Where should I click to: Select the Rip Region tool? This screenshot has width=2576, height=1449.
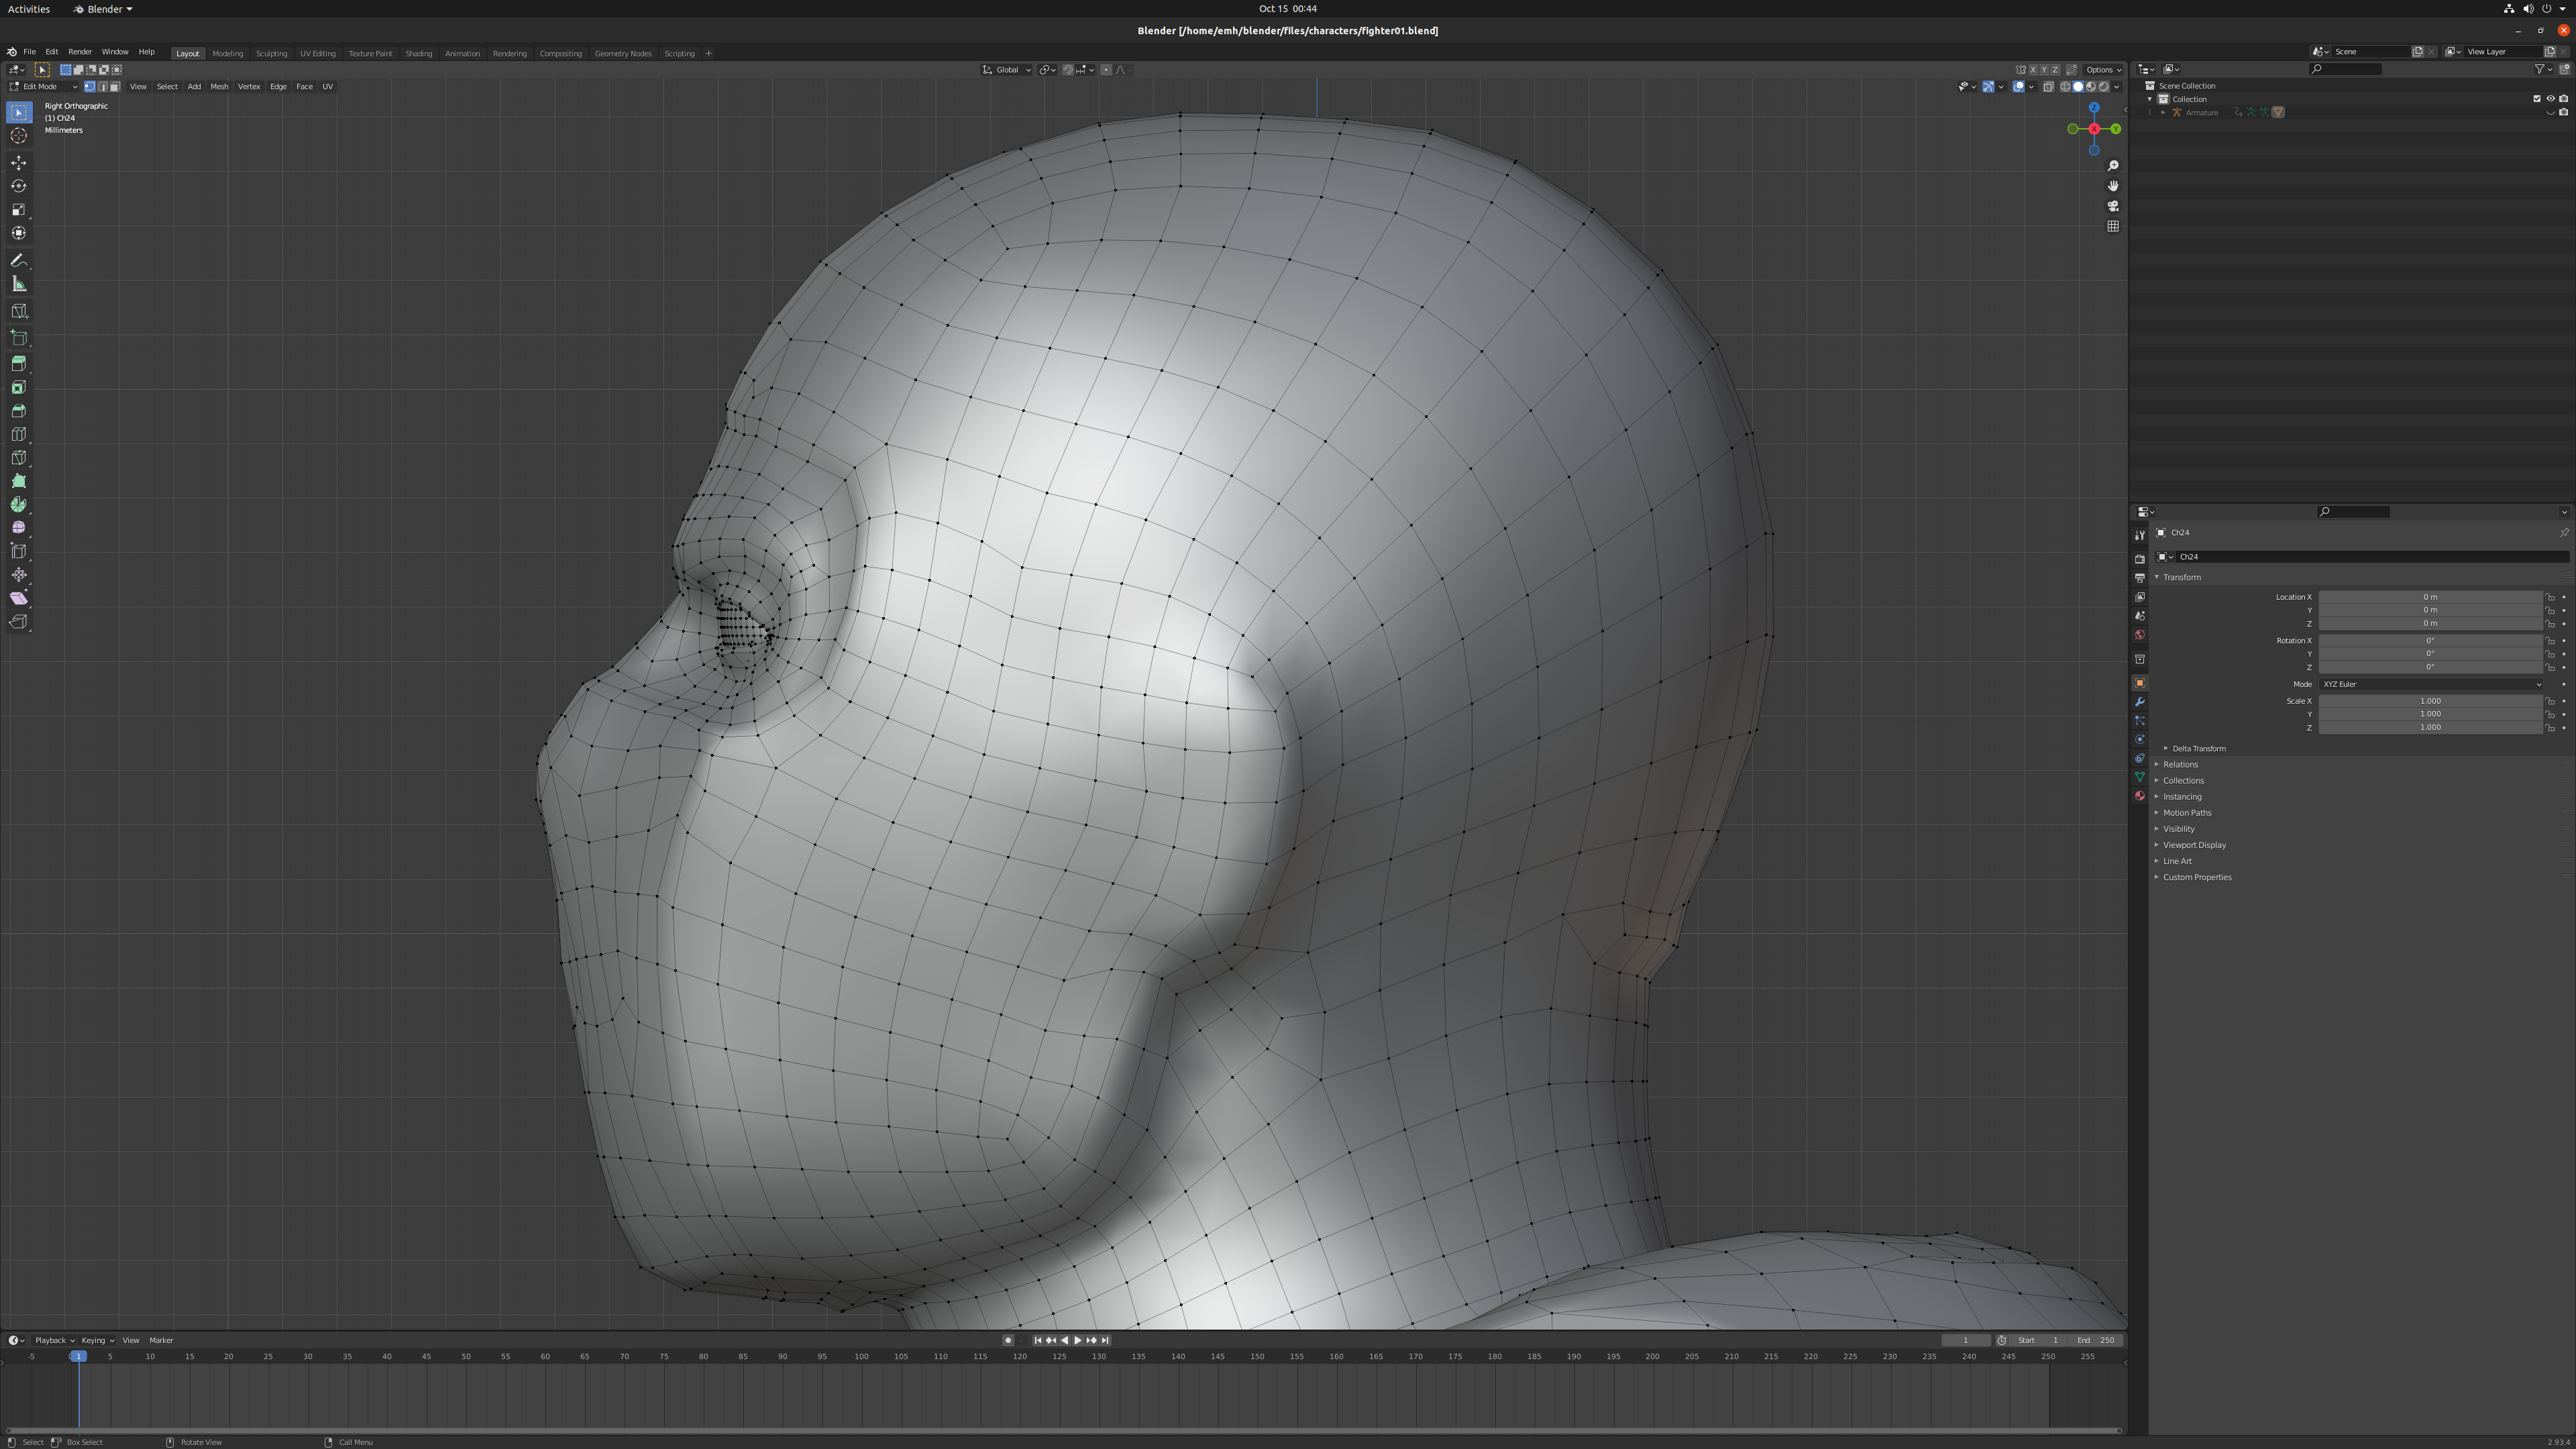19,622
